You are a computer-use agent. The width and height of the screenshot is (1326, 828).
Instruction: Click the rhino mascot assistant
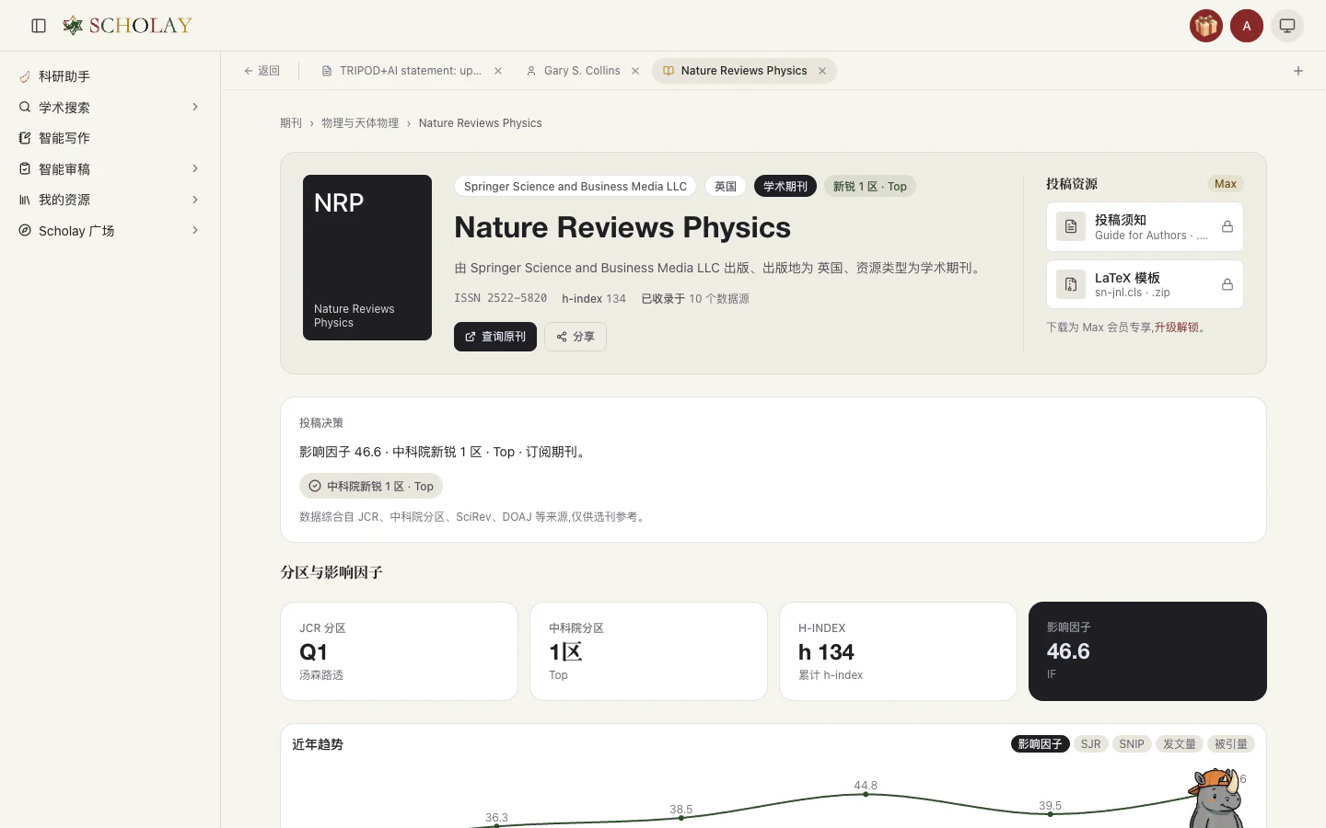tap(1217, 799)
